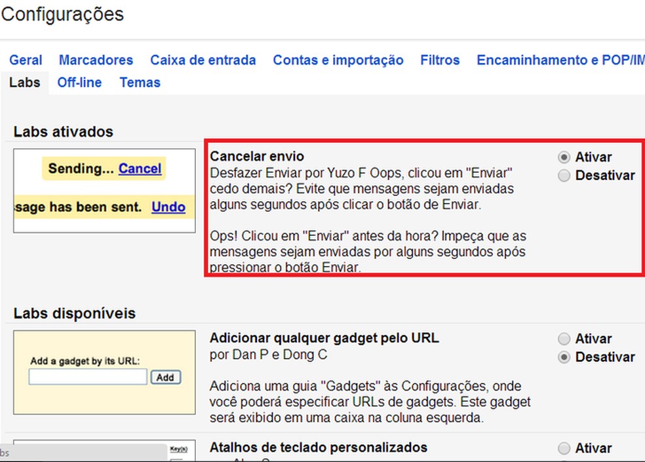The image size is (645, 462).
Task: Select Desativar for Cancelar envio
Action: 562,175
